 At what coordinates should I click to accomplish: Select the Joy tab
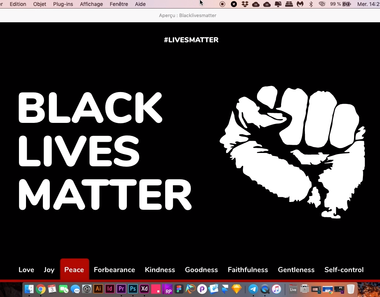[x=49, y=270]
